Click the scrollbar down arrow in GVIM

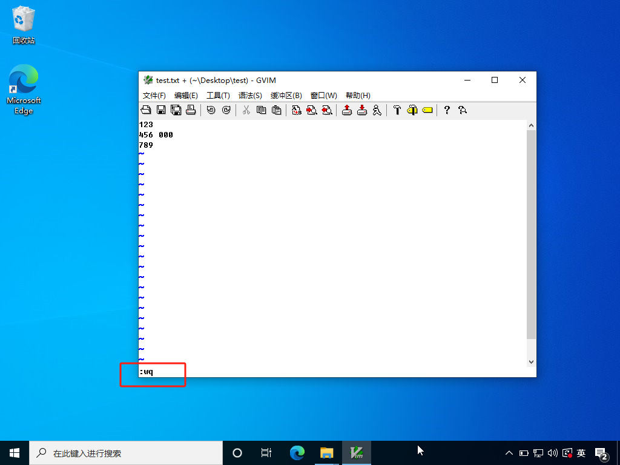coord(531,362)
